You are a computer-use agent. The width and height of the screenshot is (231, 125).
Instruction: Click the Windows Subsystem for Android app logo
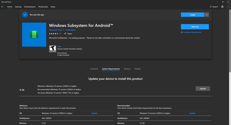pos(34,35)
